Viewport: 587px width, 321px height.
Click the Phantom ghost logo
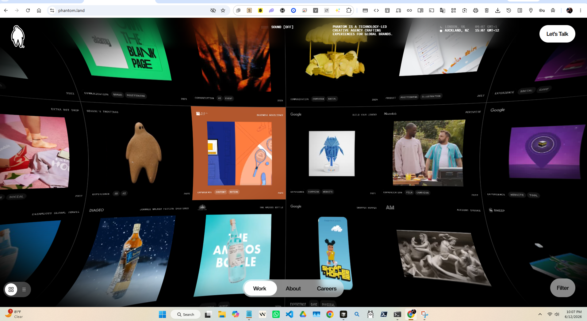[x=18, y=37]
